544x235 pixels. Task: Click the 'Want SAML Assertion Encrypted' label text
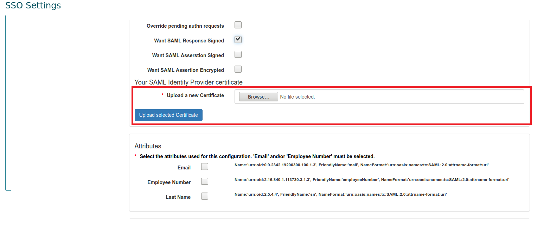pyautogui.click(x=185, y=70)
